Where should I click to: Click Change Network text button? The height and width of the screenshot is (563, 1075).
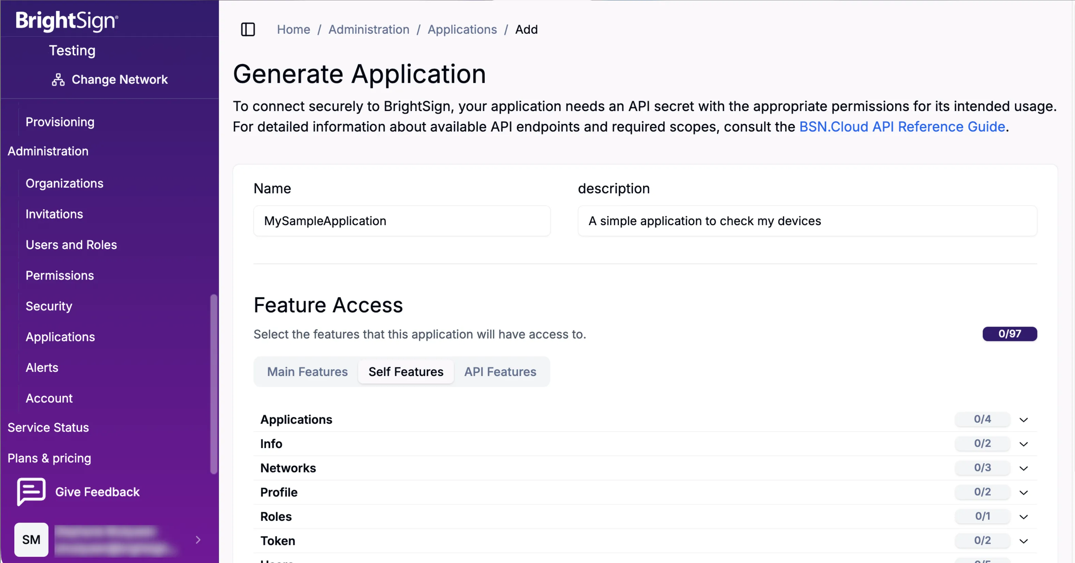(x=119, y=79)
